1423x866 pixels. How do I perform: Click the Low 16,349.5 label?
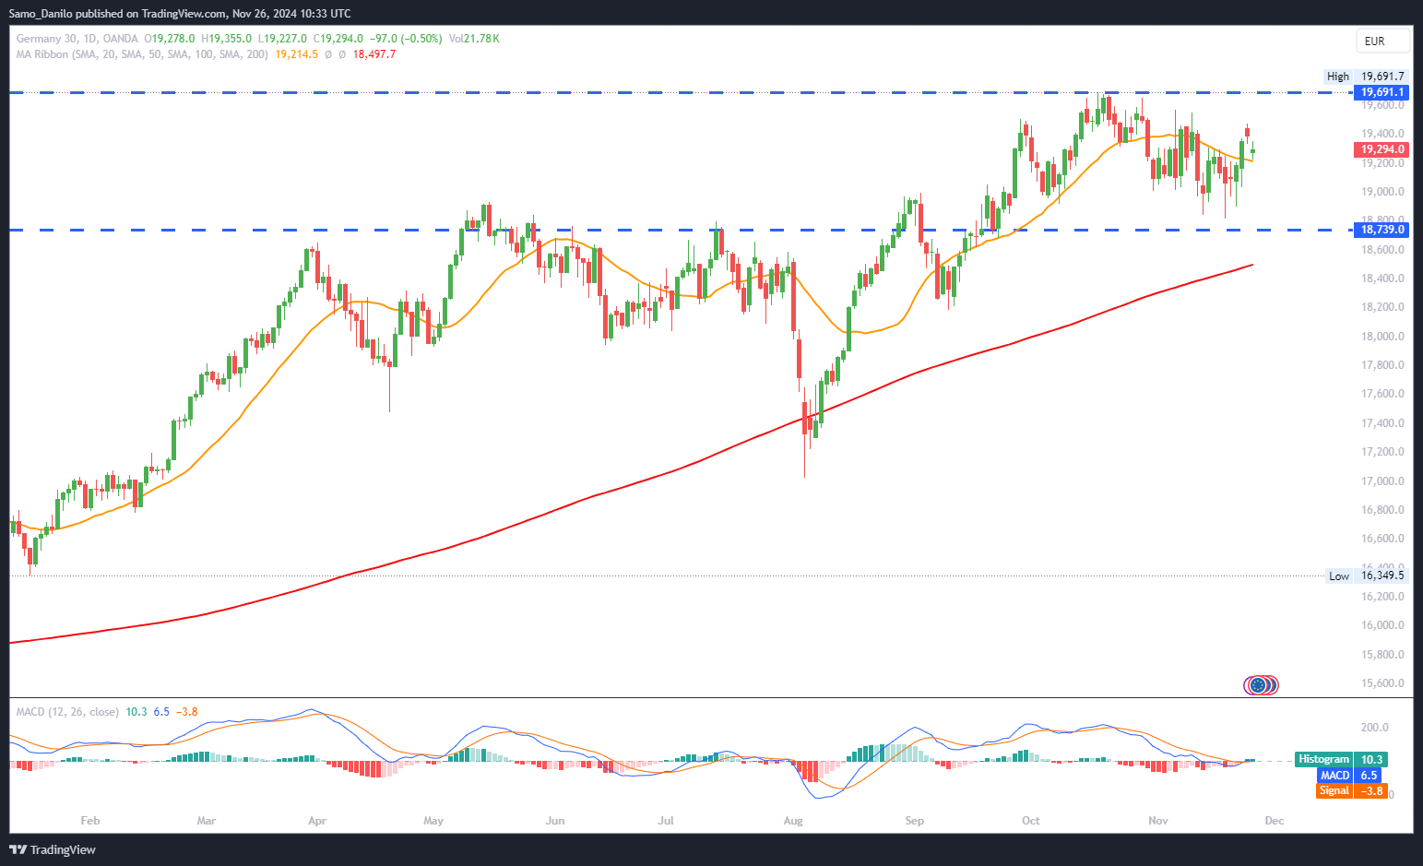coord(1365,575)
